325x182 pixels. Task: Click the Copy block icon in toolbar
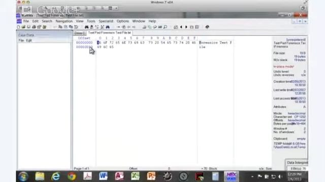(60, 27)
